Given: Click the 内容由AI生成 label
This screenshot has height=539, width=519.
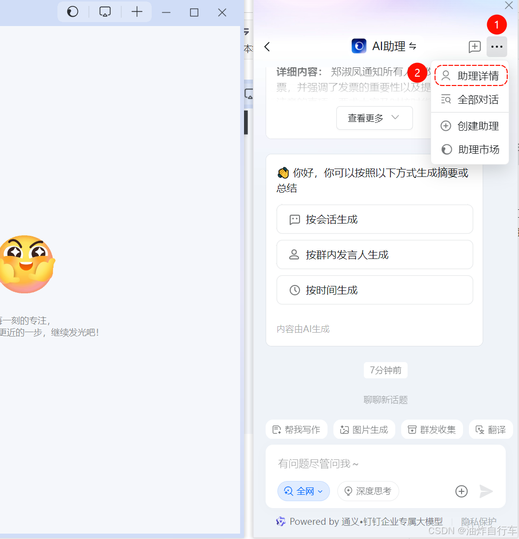Looking at the screenshot, I should coord(303,329).
